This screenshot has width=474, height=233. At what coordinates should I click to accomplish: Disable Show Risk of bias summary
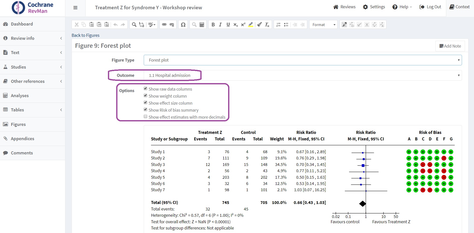(145, 110)
